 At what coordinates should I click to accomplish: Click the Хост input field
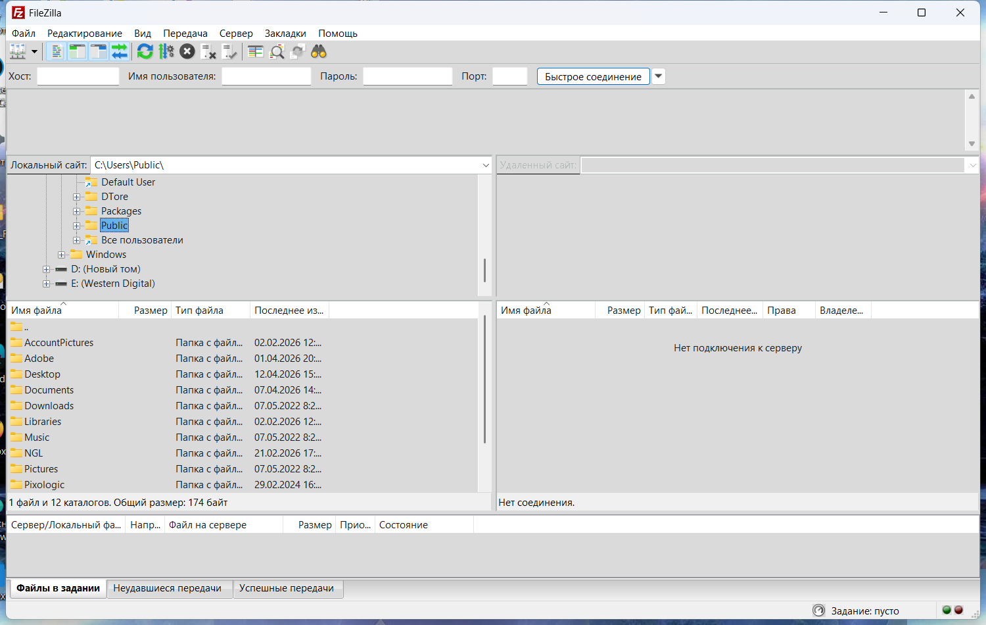[78, 76]
